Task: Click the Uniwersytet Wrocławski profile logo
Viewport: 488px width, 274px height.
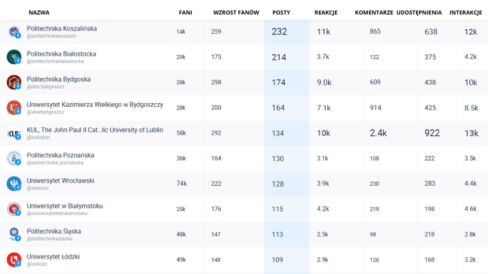Action: [x=13, y=183]
